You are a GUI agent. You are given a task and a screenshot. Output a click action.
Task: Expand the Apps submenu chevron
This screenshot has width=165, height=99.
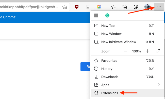pos(159,85)
